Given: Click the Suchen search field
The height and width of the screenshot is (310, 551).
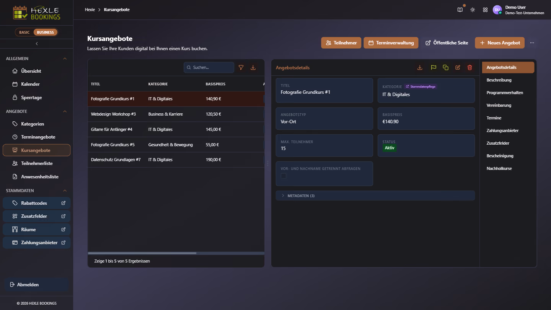Looking at the screenshot, I should coord(209,67).
